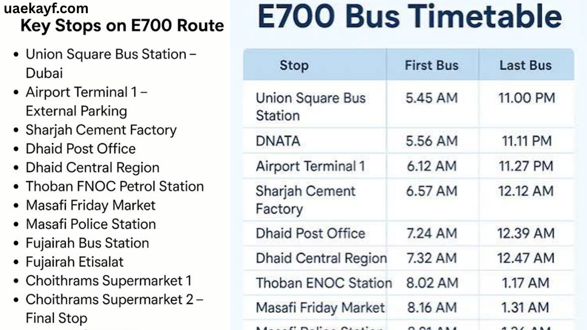Select the Union Square Bus Station – Dubai bullet
This screenshot has height=330, width=587.
(x=111, y=64)
